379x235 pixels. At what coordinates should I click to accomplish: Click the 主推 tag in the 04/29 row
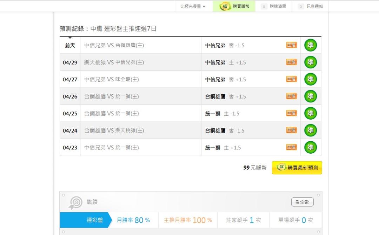292,62
